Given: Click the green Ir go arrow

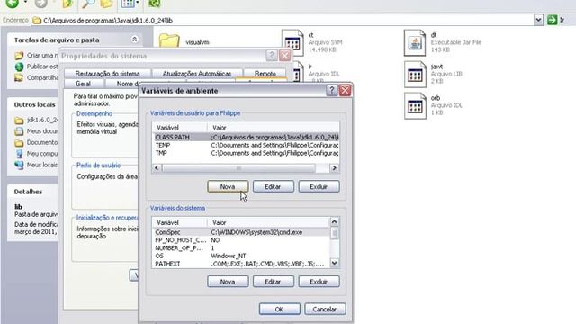Looking at the screenshot, I should click(552, 20).
